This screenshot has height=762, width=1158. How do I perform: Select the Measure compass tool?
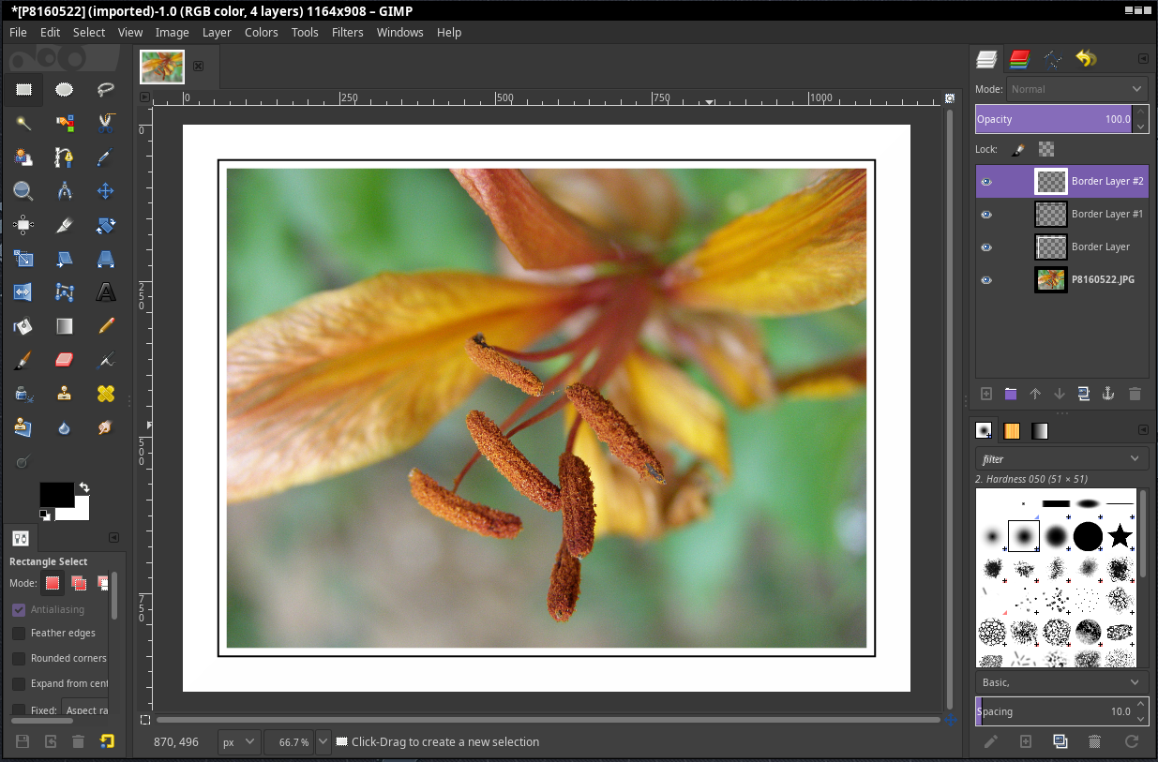(64, 191)
